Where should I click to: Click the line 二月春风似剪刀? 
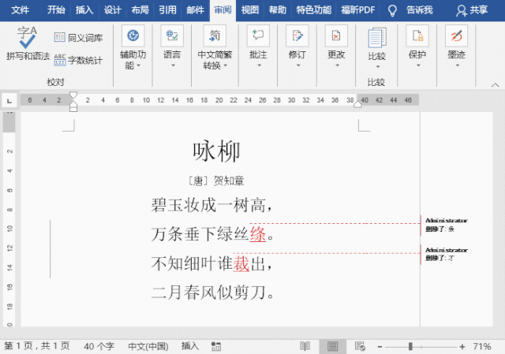click(x=212, y=293)
